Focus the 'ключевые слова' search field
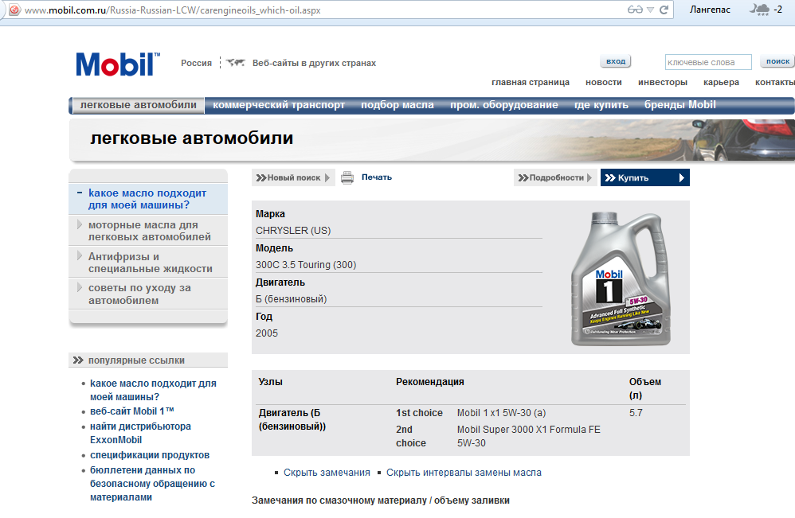795x518 pixels. [x=708, y=62]
